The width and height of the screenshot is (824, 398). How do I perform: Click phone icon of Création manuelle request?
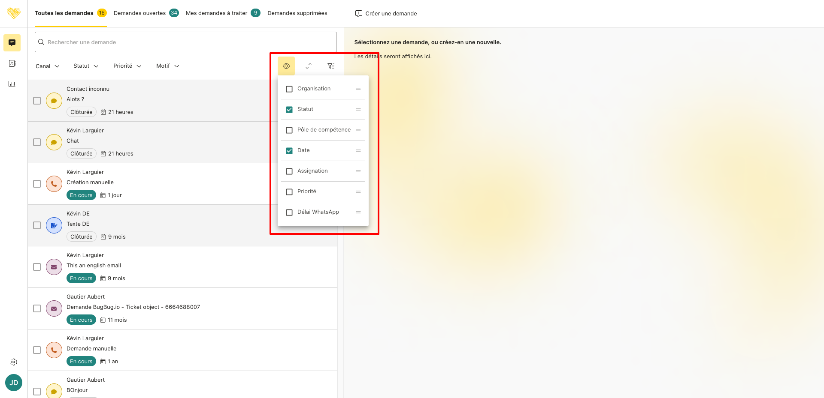(54, 184)
